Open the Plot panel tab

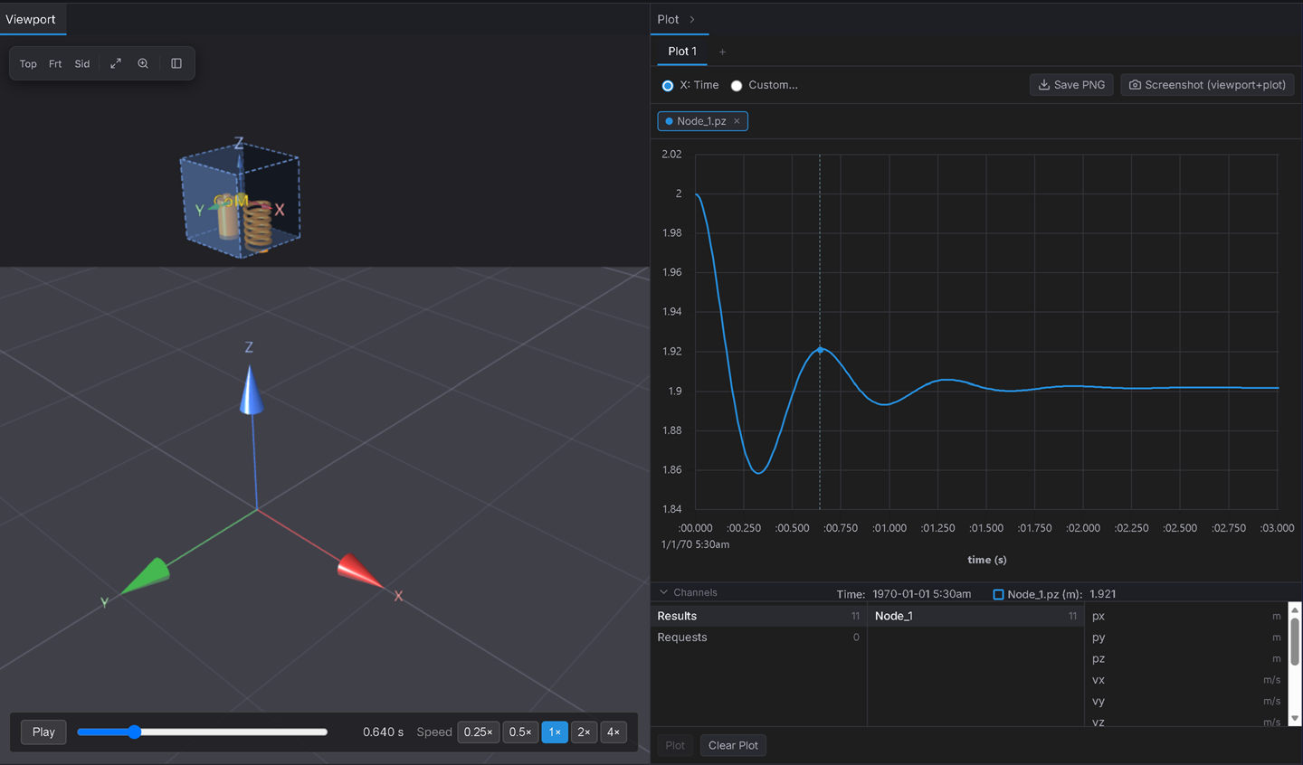click(x=668, y=19)
